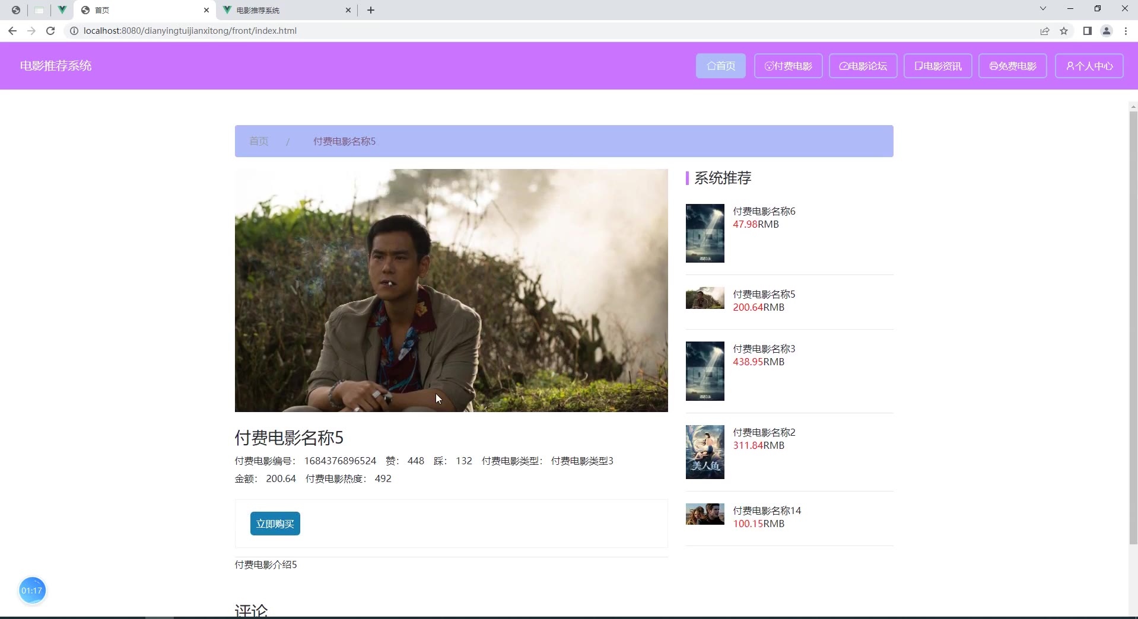Open the first pinned globe tab
The height and width of the screenshot is (619, 1138).
(x=16, y=10)
